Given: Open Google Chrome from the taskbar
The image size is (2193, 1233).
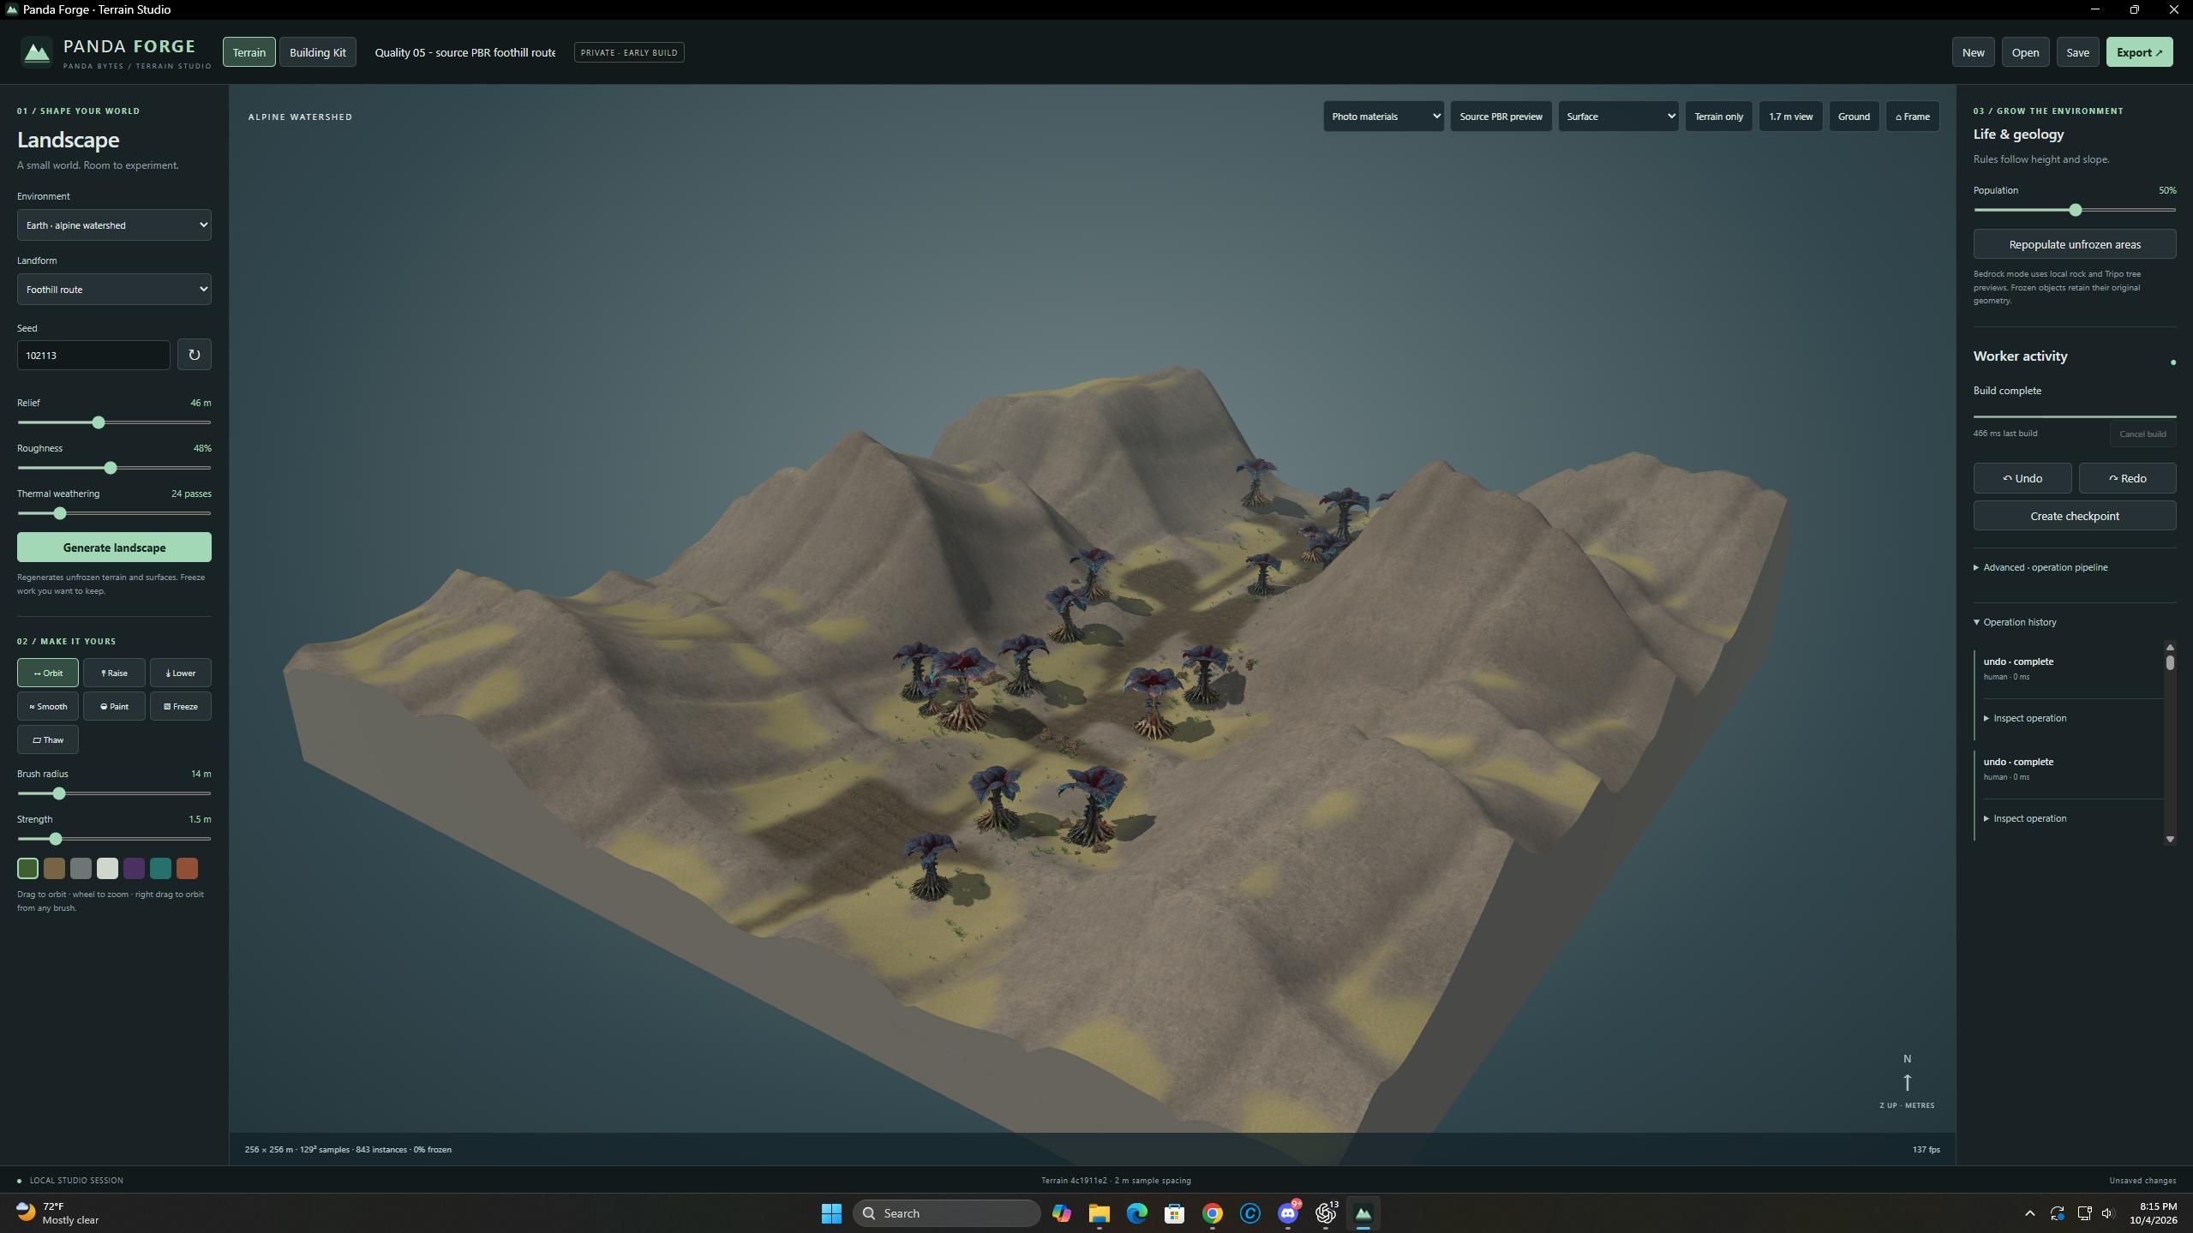Looking at the screenshot, I should coord(1213,1213).
